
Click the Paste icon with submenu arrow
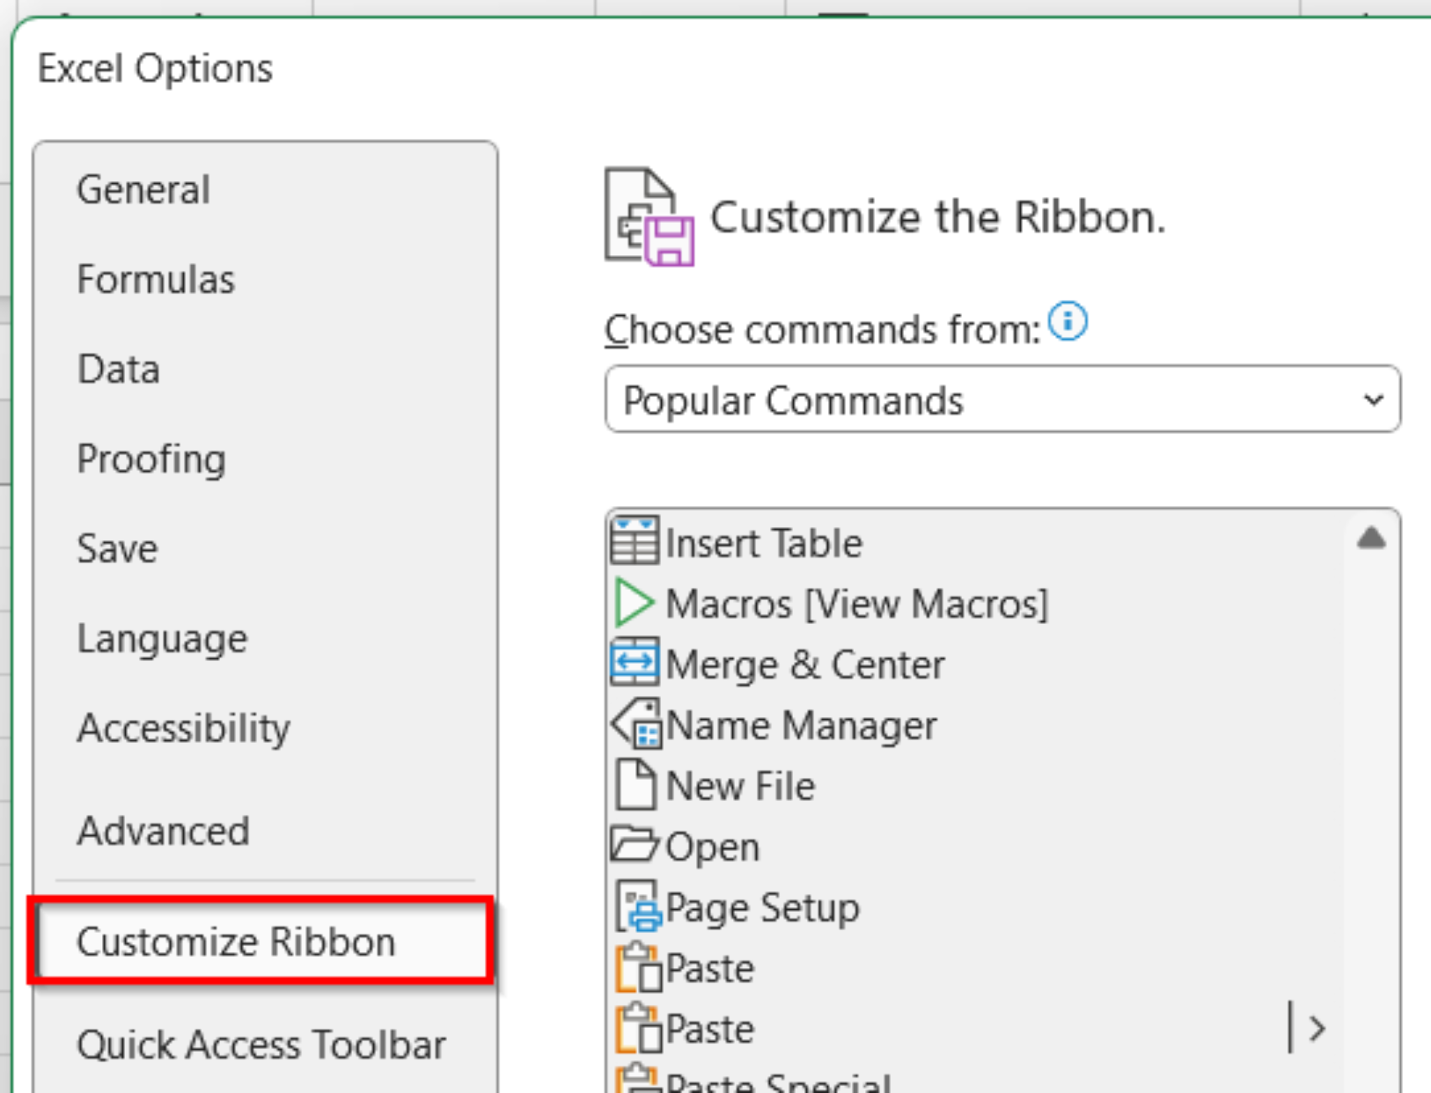pos(637,1028)
